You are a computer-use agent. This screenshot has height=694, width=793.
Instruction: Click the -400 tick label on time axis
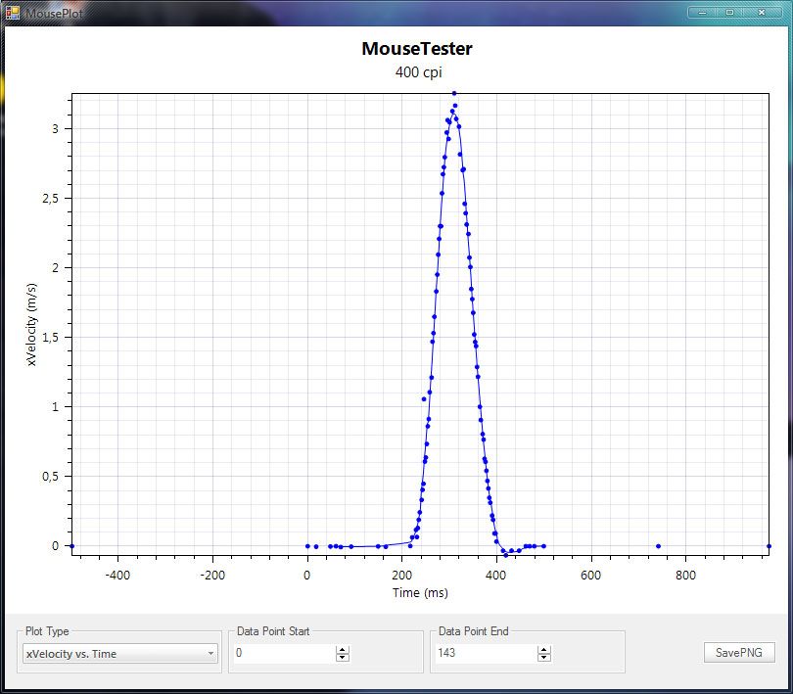click(x=117, y=576)
